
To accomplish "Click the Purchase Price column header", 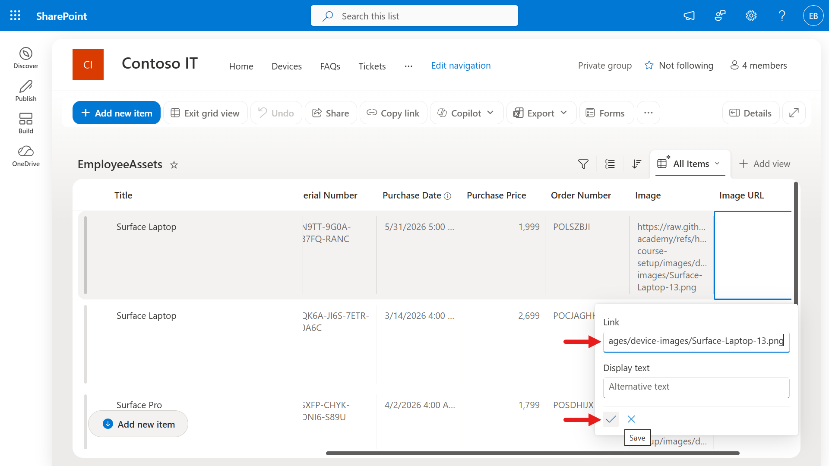I will coord(497,195).
